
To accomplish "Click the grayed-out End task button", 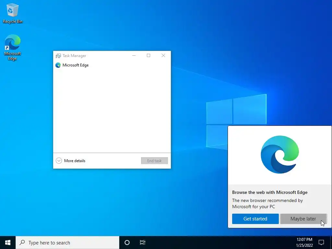I will click(154, 161).
